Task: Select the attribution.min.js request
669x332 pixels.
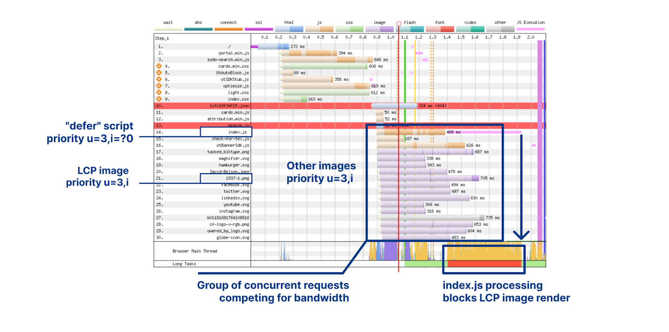Action: 228,119
